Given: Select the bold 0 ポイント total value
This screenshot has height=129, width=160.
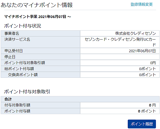Looking at the screenshot, I should tap(147, 111).
